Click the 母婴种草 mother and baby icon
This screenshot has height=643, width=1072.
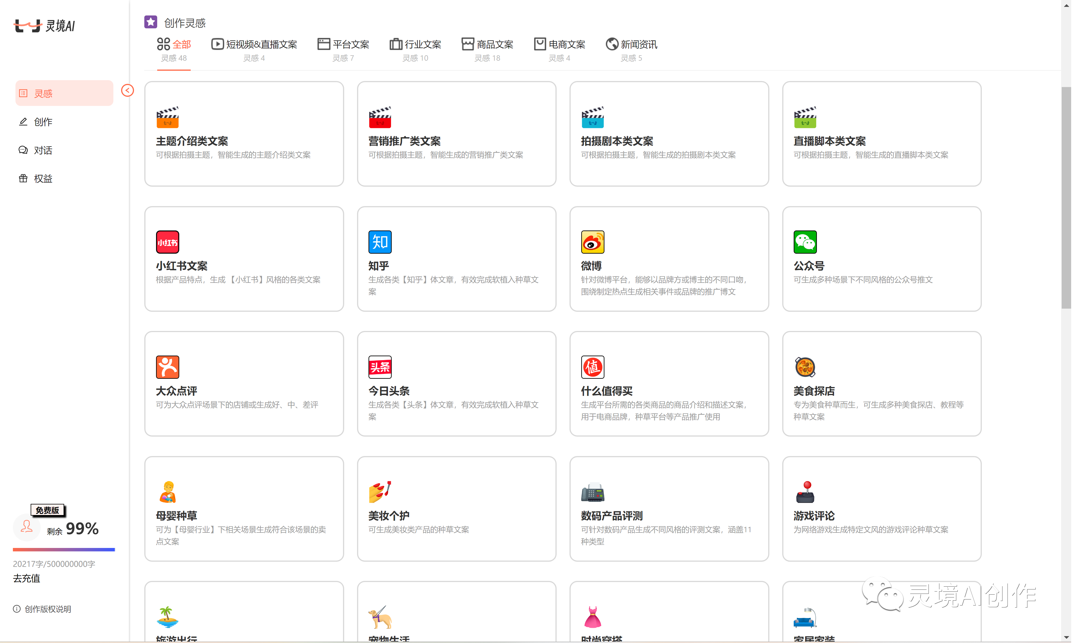pyautogui.click(x=168, y=492)
